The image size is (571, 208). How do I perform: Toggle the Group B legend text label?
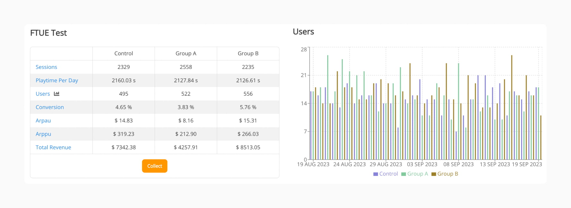447,174
